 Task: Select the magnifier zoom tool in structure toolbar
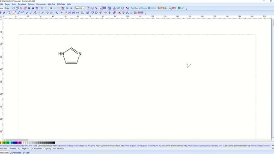[9, 13]
